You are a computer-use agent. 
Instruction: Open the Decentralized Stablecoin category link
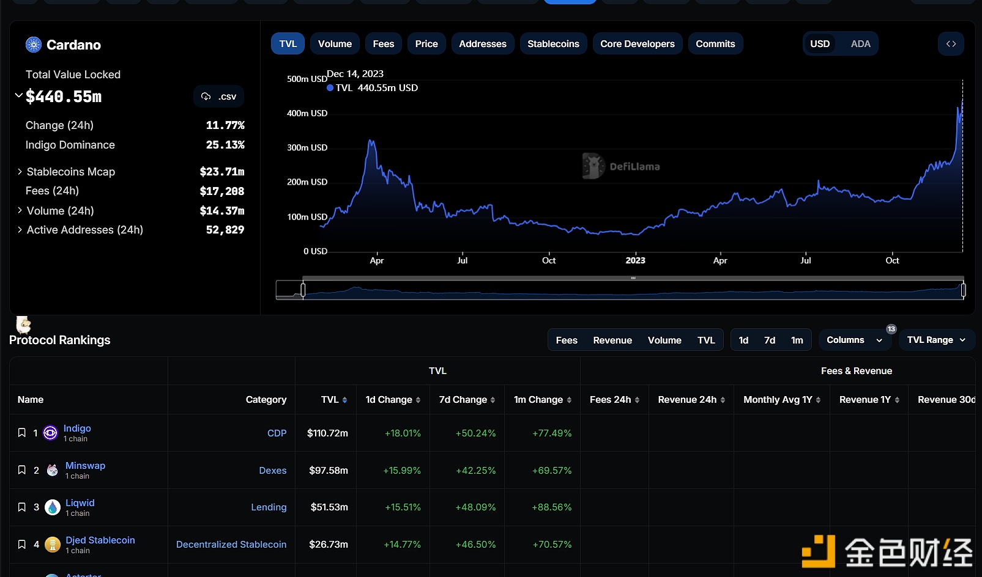point(231,545)
